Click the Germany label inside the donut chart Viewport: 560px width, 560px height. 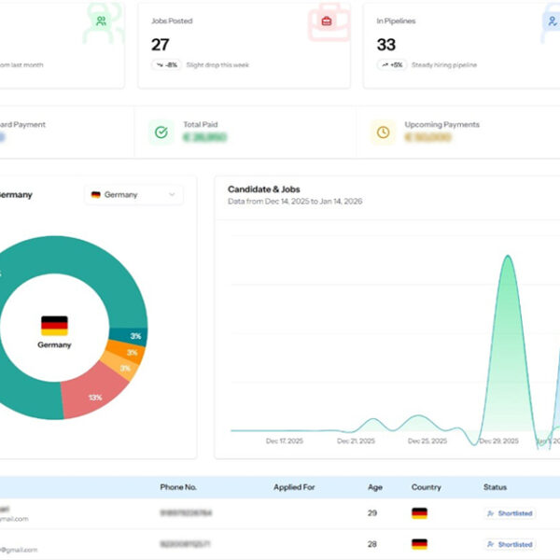54,345
